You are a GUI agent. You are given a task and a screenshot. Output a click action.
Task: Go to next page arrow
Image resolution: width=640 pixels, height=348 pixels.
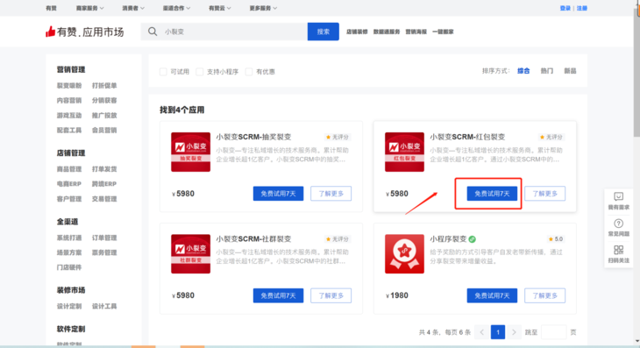coord(514,332)
